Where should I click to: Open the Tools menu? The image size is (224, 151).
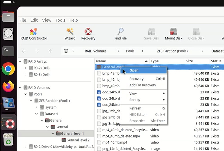tap(60, 20)
